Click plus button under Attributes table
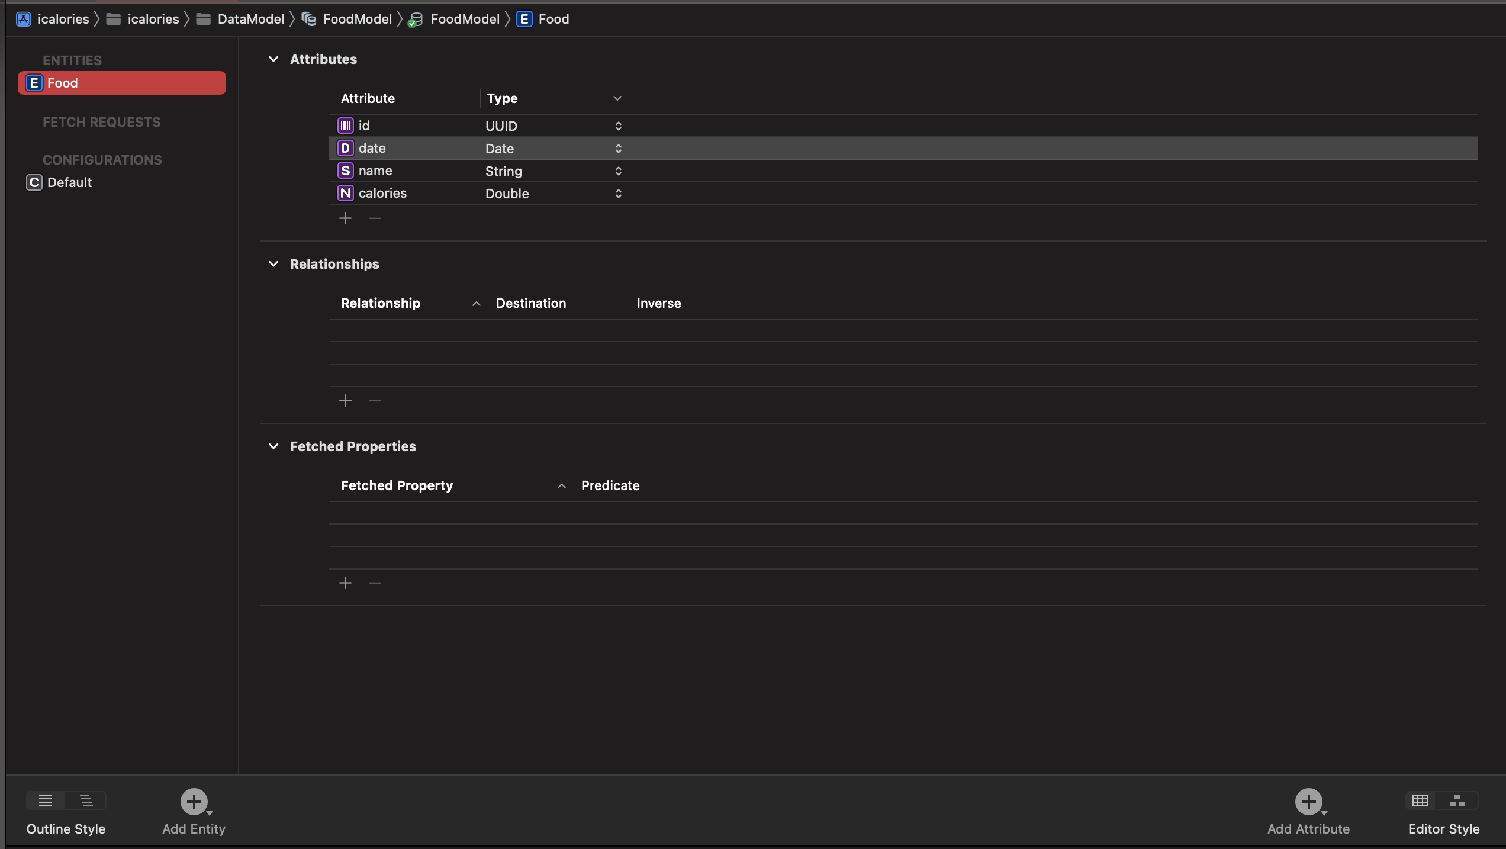 point(345,218)
